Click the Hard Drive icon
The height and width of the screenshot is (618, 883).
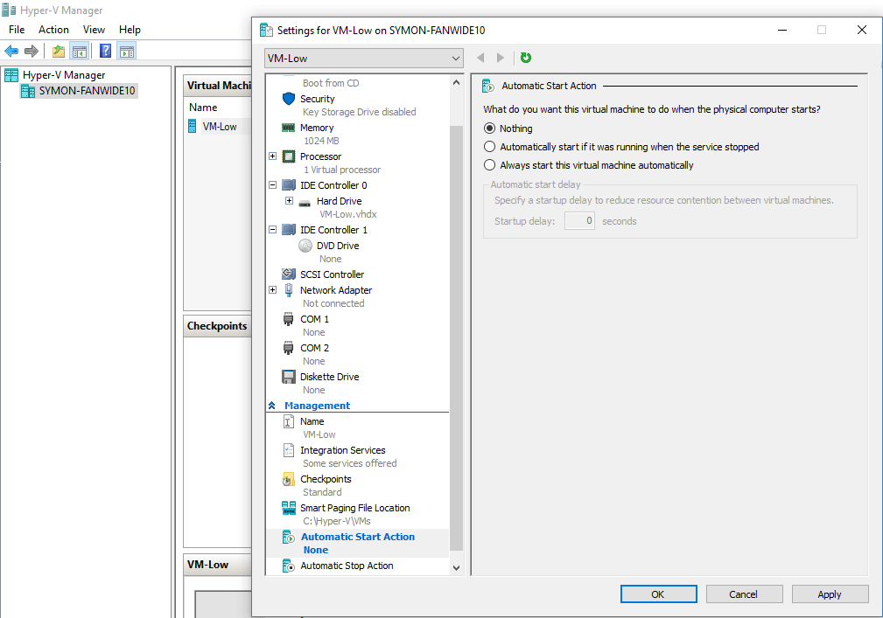[x=305, y=202]
